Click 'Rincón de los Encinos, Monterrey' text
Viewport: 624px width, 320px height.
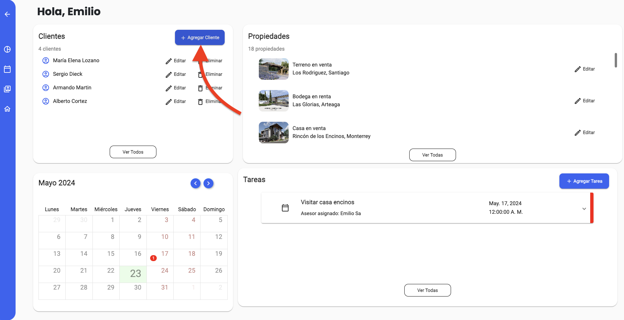click(331, 136)
